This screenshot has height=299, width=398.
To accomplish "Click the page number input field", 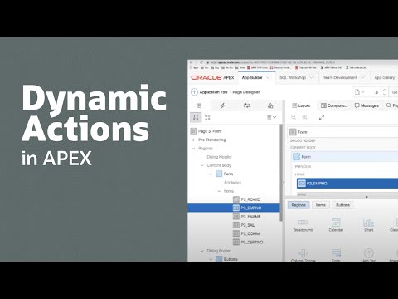I will click(x=373, y=92).
